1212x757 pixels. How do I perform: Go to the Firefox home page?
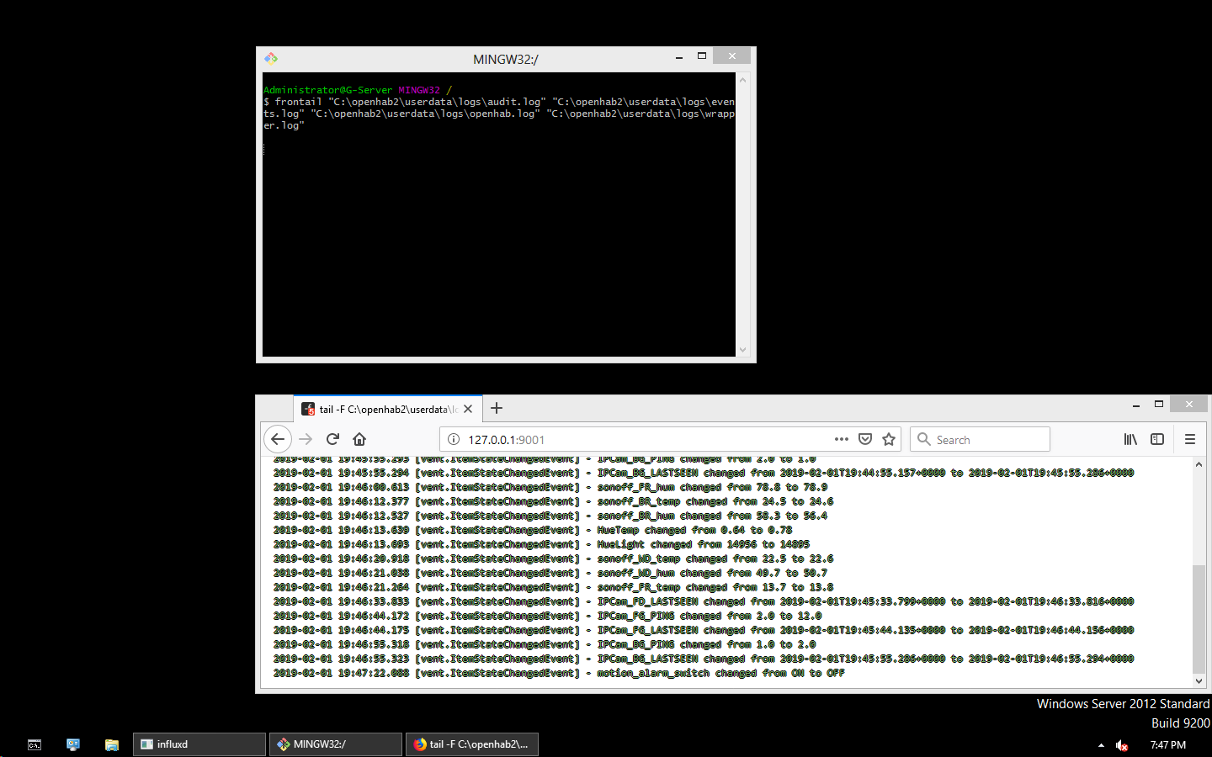359,439
